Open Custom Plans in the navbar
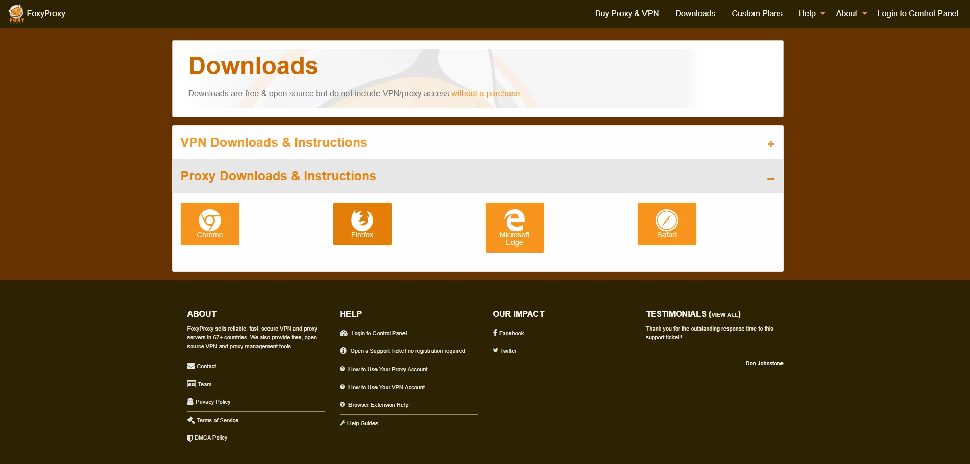 pyautogui.click(x=757, y=14)
